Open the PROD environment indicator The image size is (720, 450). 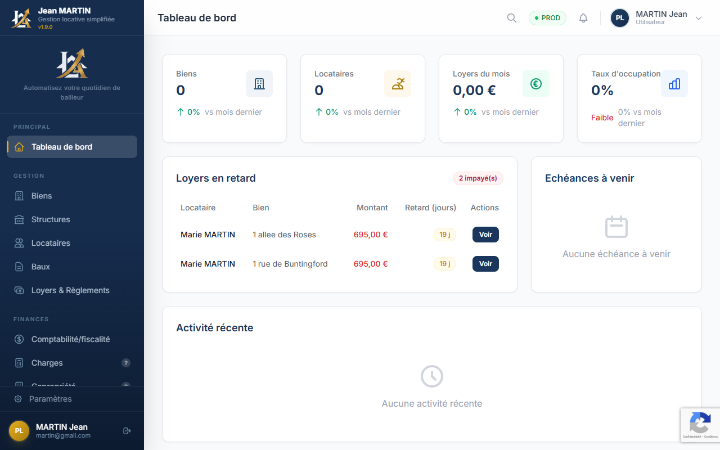tap(547, 17)
